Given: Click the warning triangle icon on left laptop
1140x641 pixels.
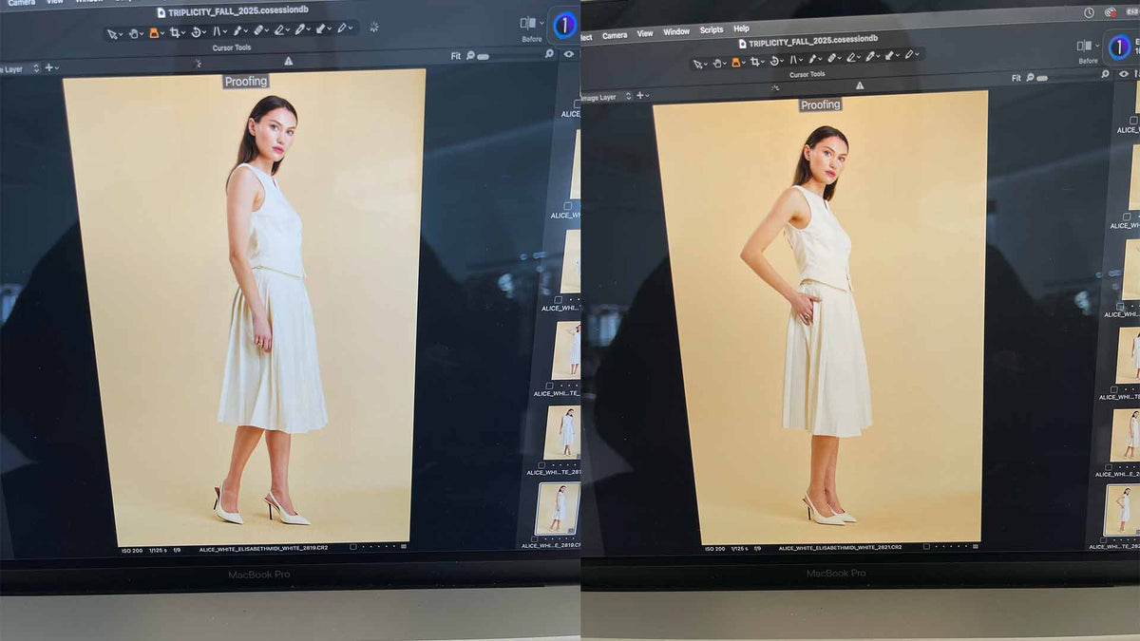Looking at the screenshot, I should coord(289,62).
